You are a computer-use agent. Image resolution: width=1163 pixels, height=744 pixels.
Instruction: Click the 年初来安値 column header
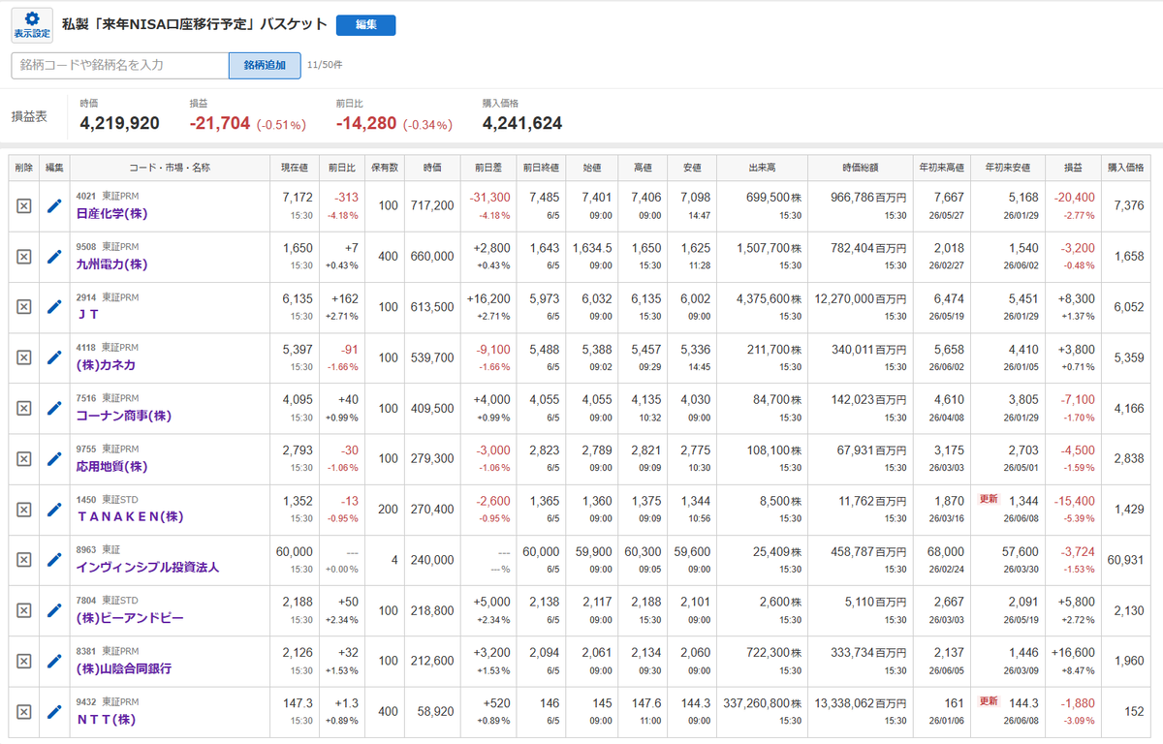[1009, 168]
